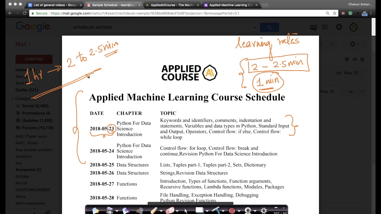Click the squeegee clear-annotations icon
The image size is (381, 214).
(216, 210)
